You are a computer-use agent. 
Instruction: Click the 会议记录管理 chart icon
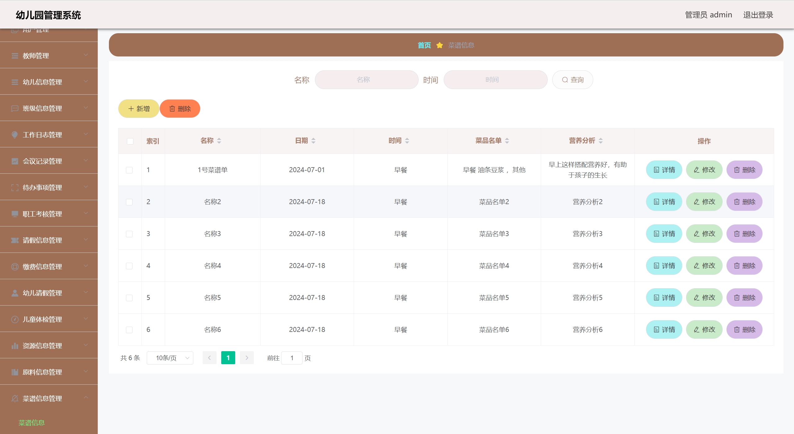tap(15, 161)
